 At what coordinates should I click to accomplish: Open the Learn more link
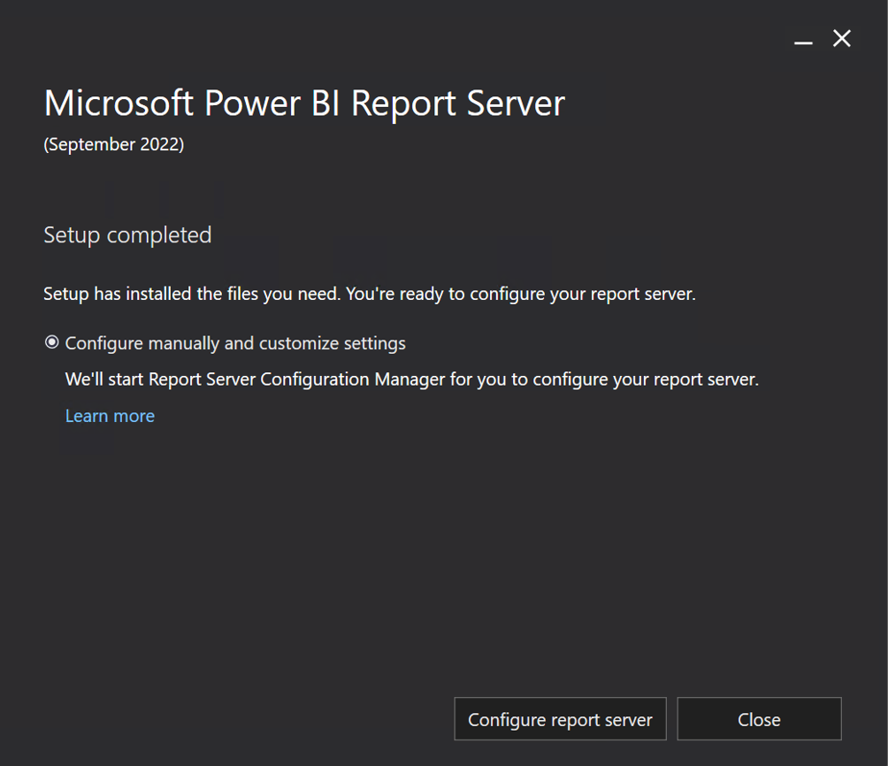pyautogui.click(x=110, y=416)
